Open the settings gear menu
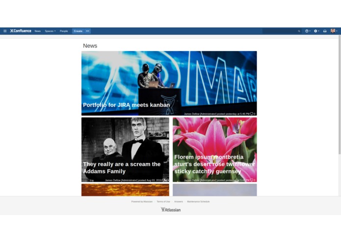The image size is (341, 242). click(x=316, y=31)
